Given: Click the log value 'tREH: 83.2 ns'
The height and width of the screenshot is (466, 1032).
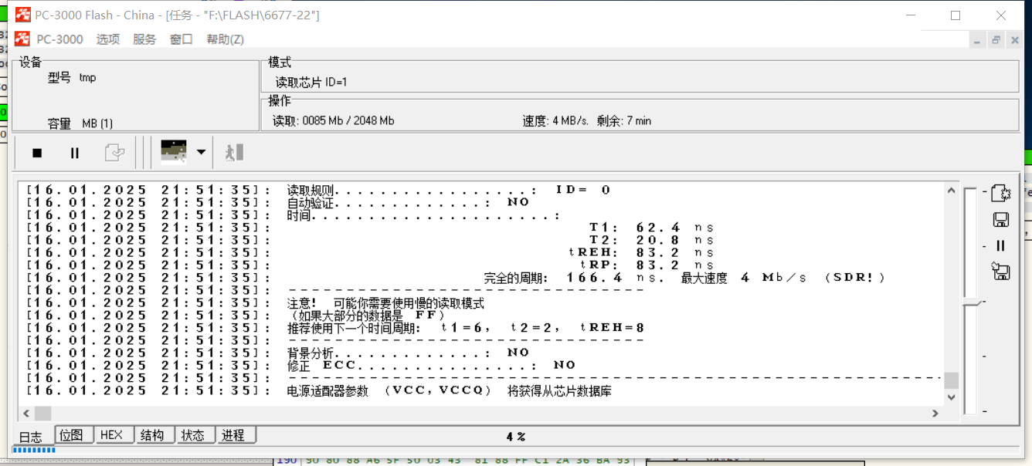Looking at the screenshot, I should coord(642,252).
